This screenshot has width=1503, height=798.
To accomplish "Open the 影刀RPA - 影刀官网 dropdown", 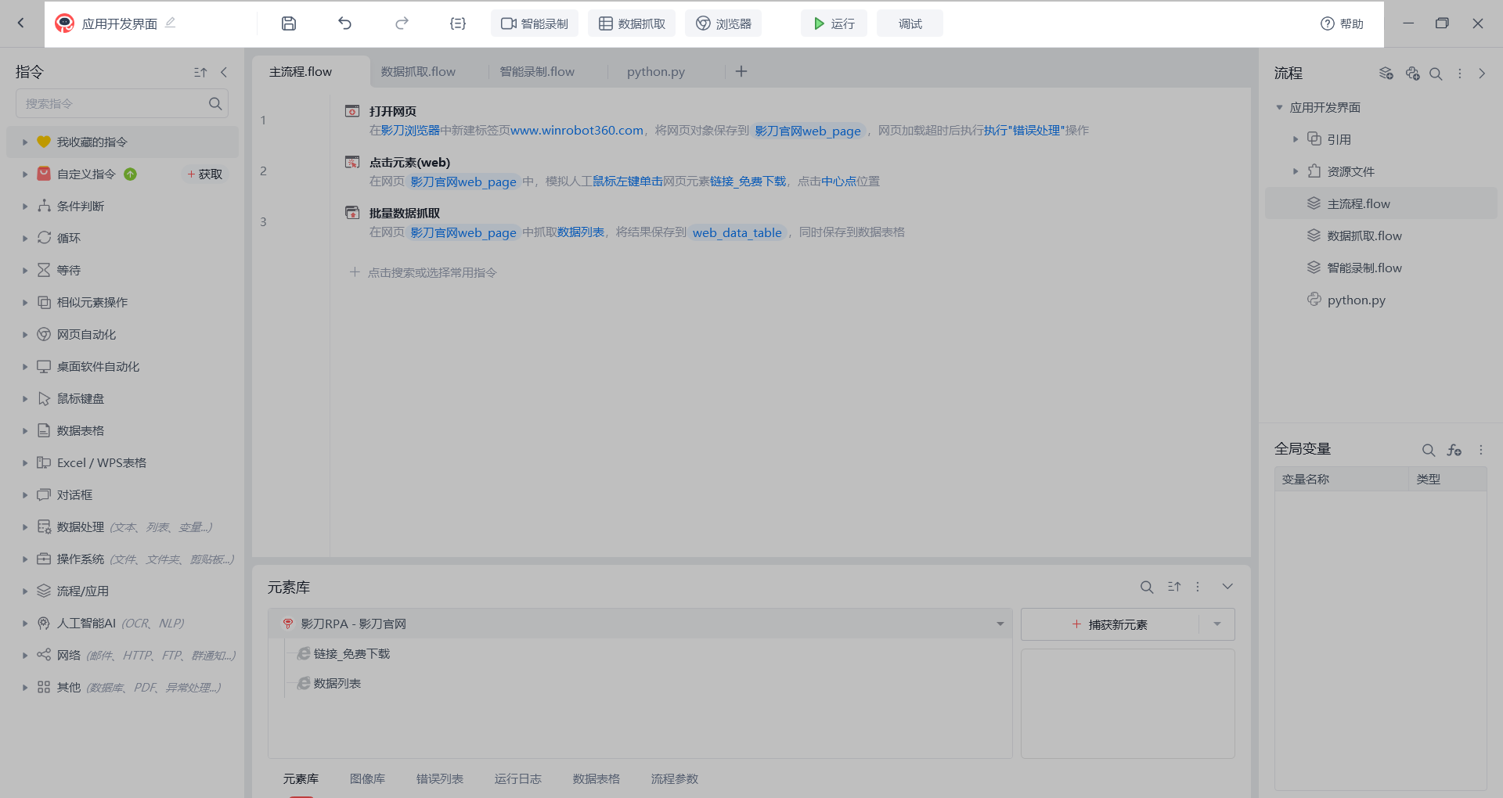I will [1000, 624].
